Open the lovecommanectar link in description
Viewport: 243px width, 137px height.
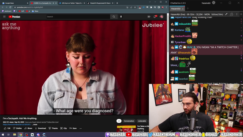(x=17, y=124)
